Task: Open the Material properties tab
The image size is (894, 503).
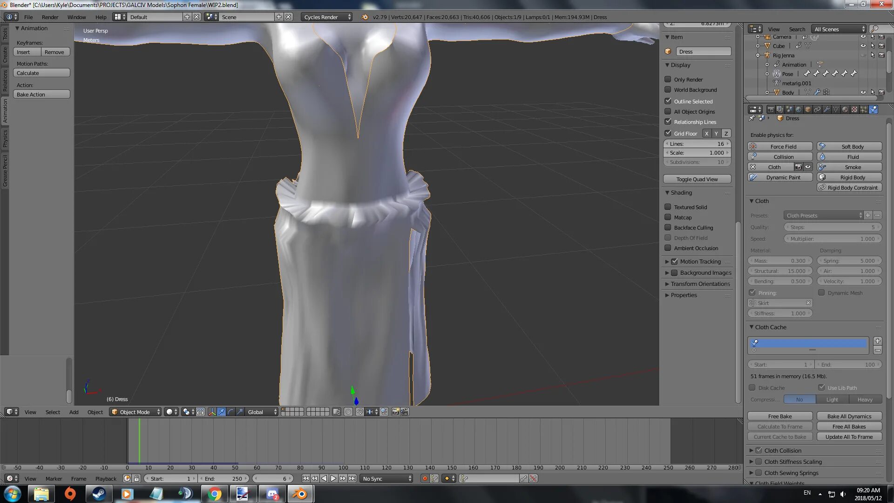Action: (x=845, y=109)
